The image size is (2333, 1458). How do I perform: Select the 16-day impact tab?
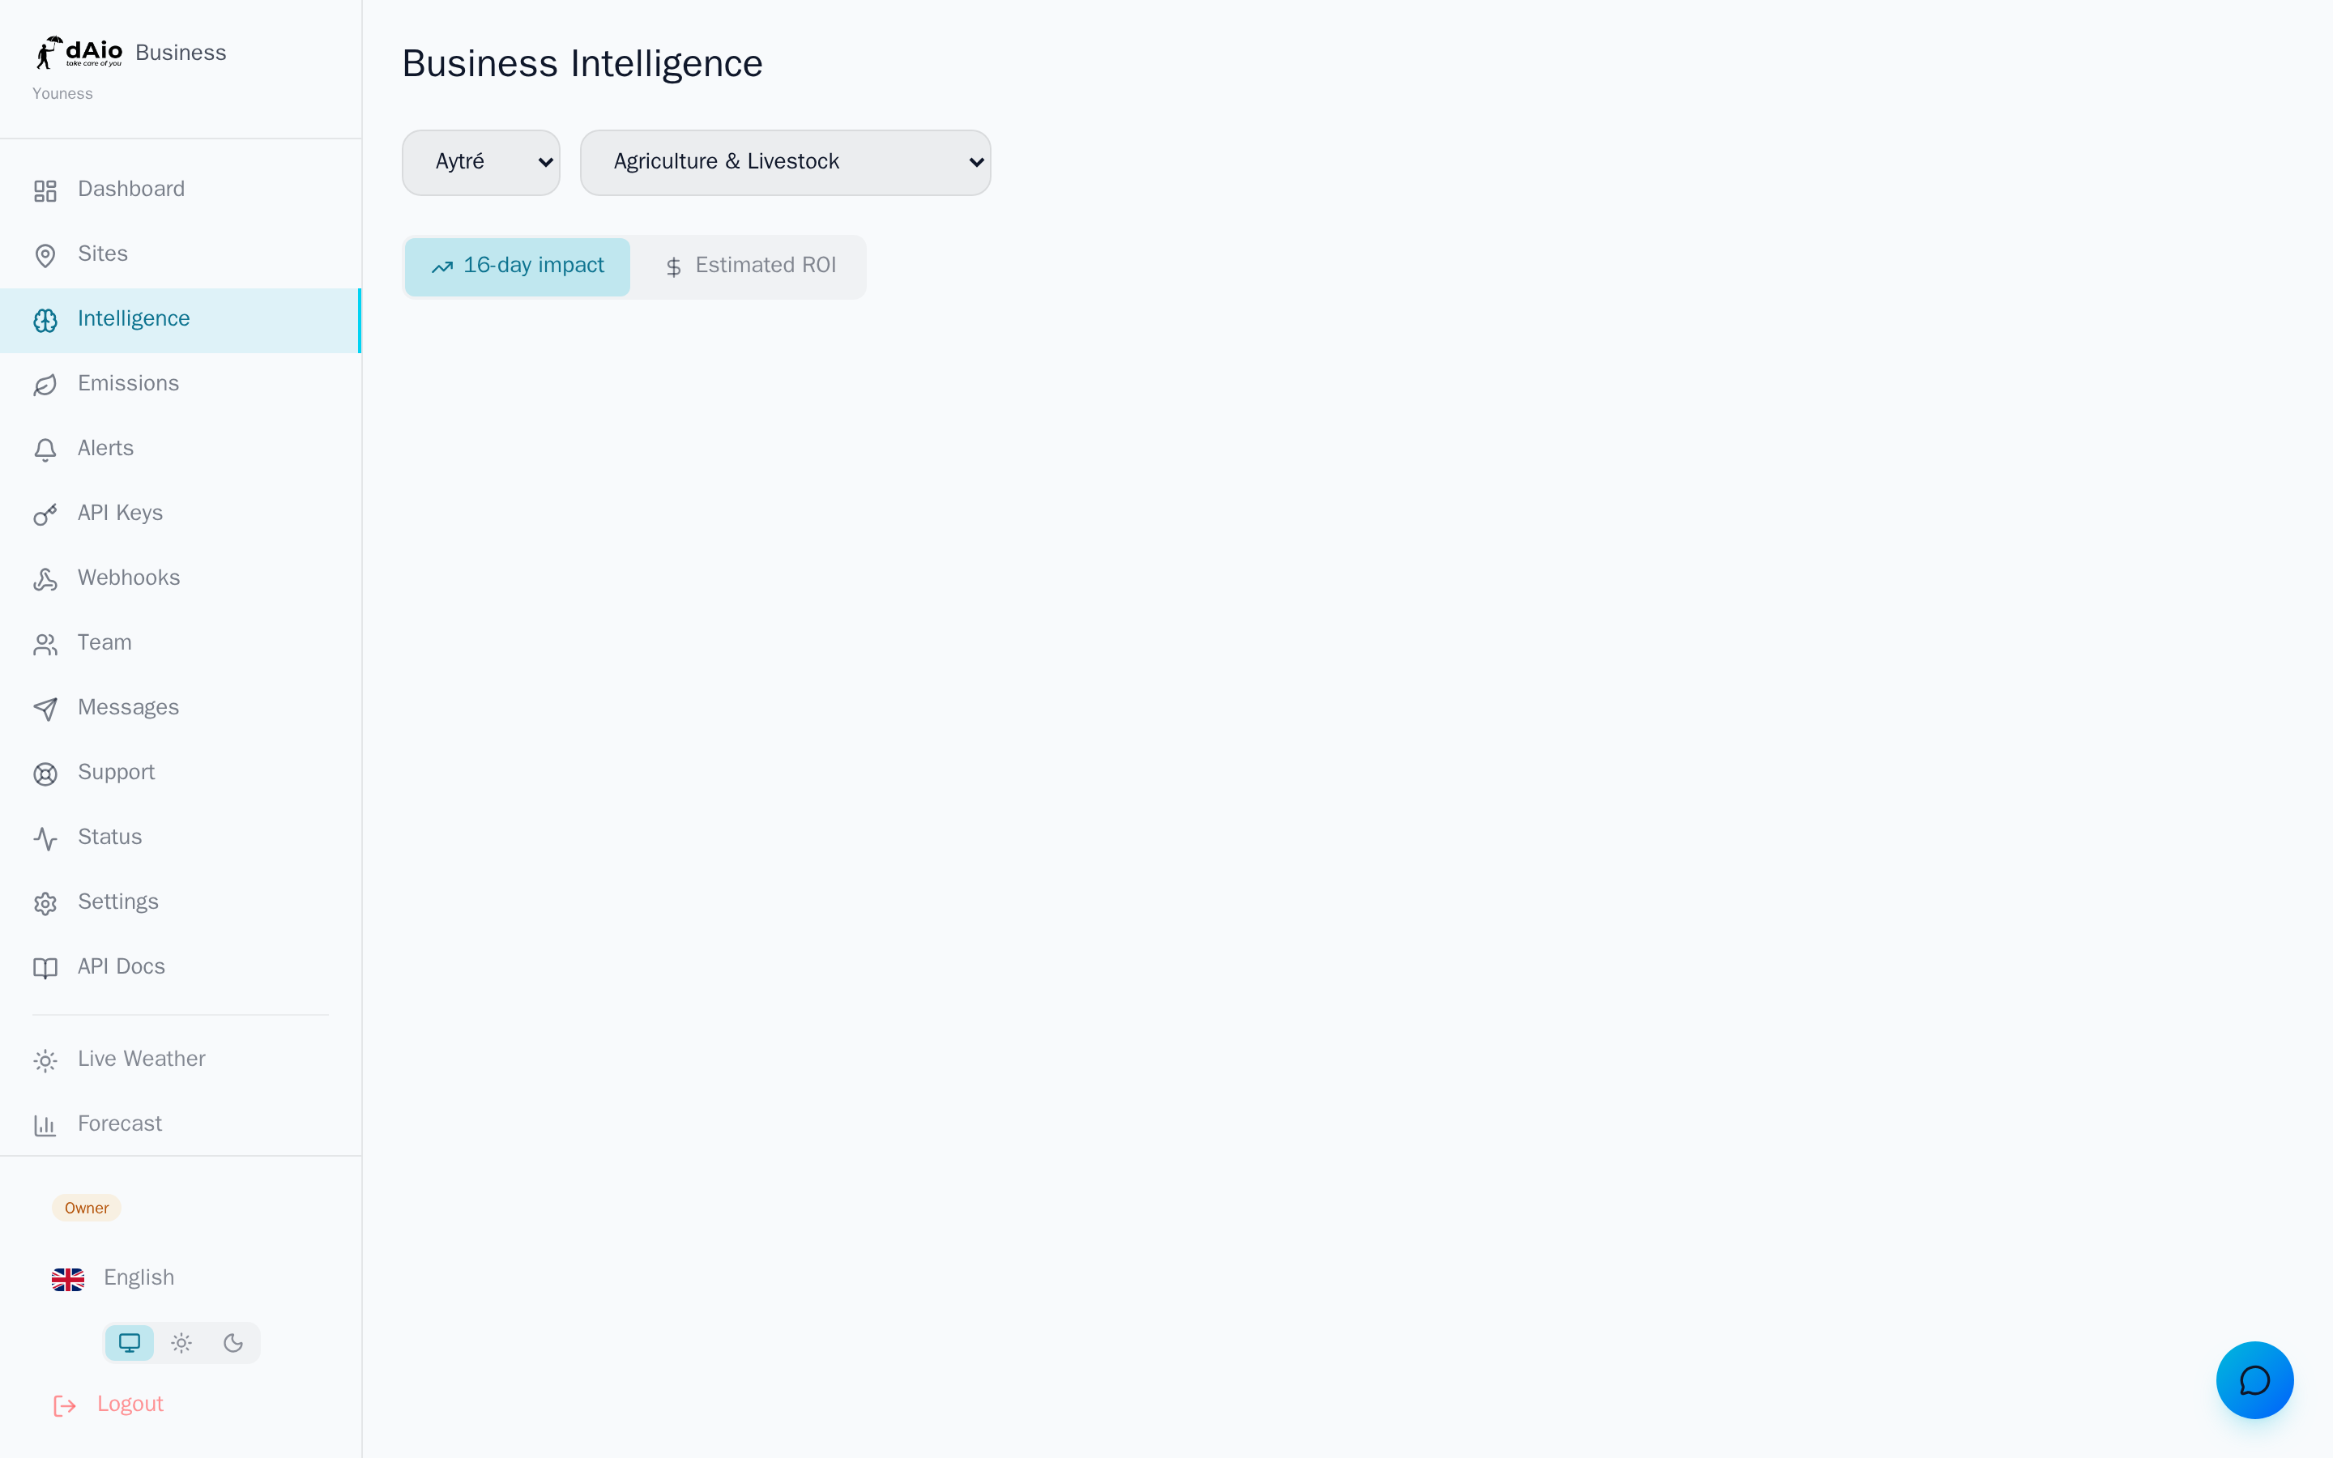point(518,266)
